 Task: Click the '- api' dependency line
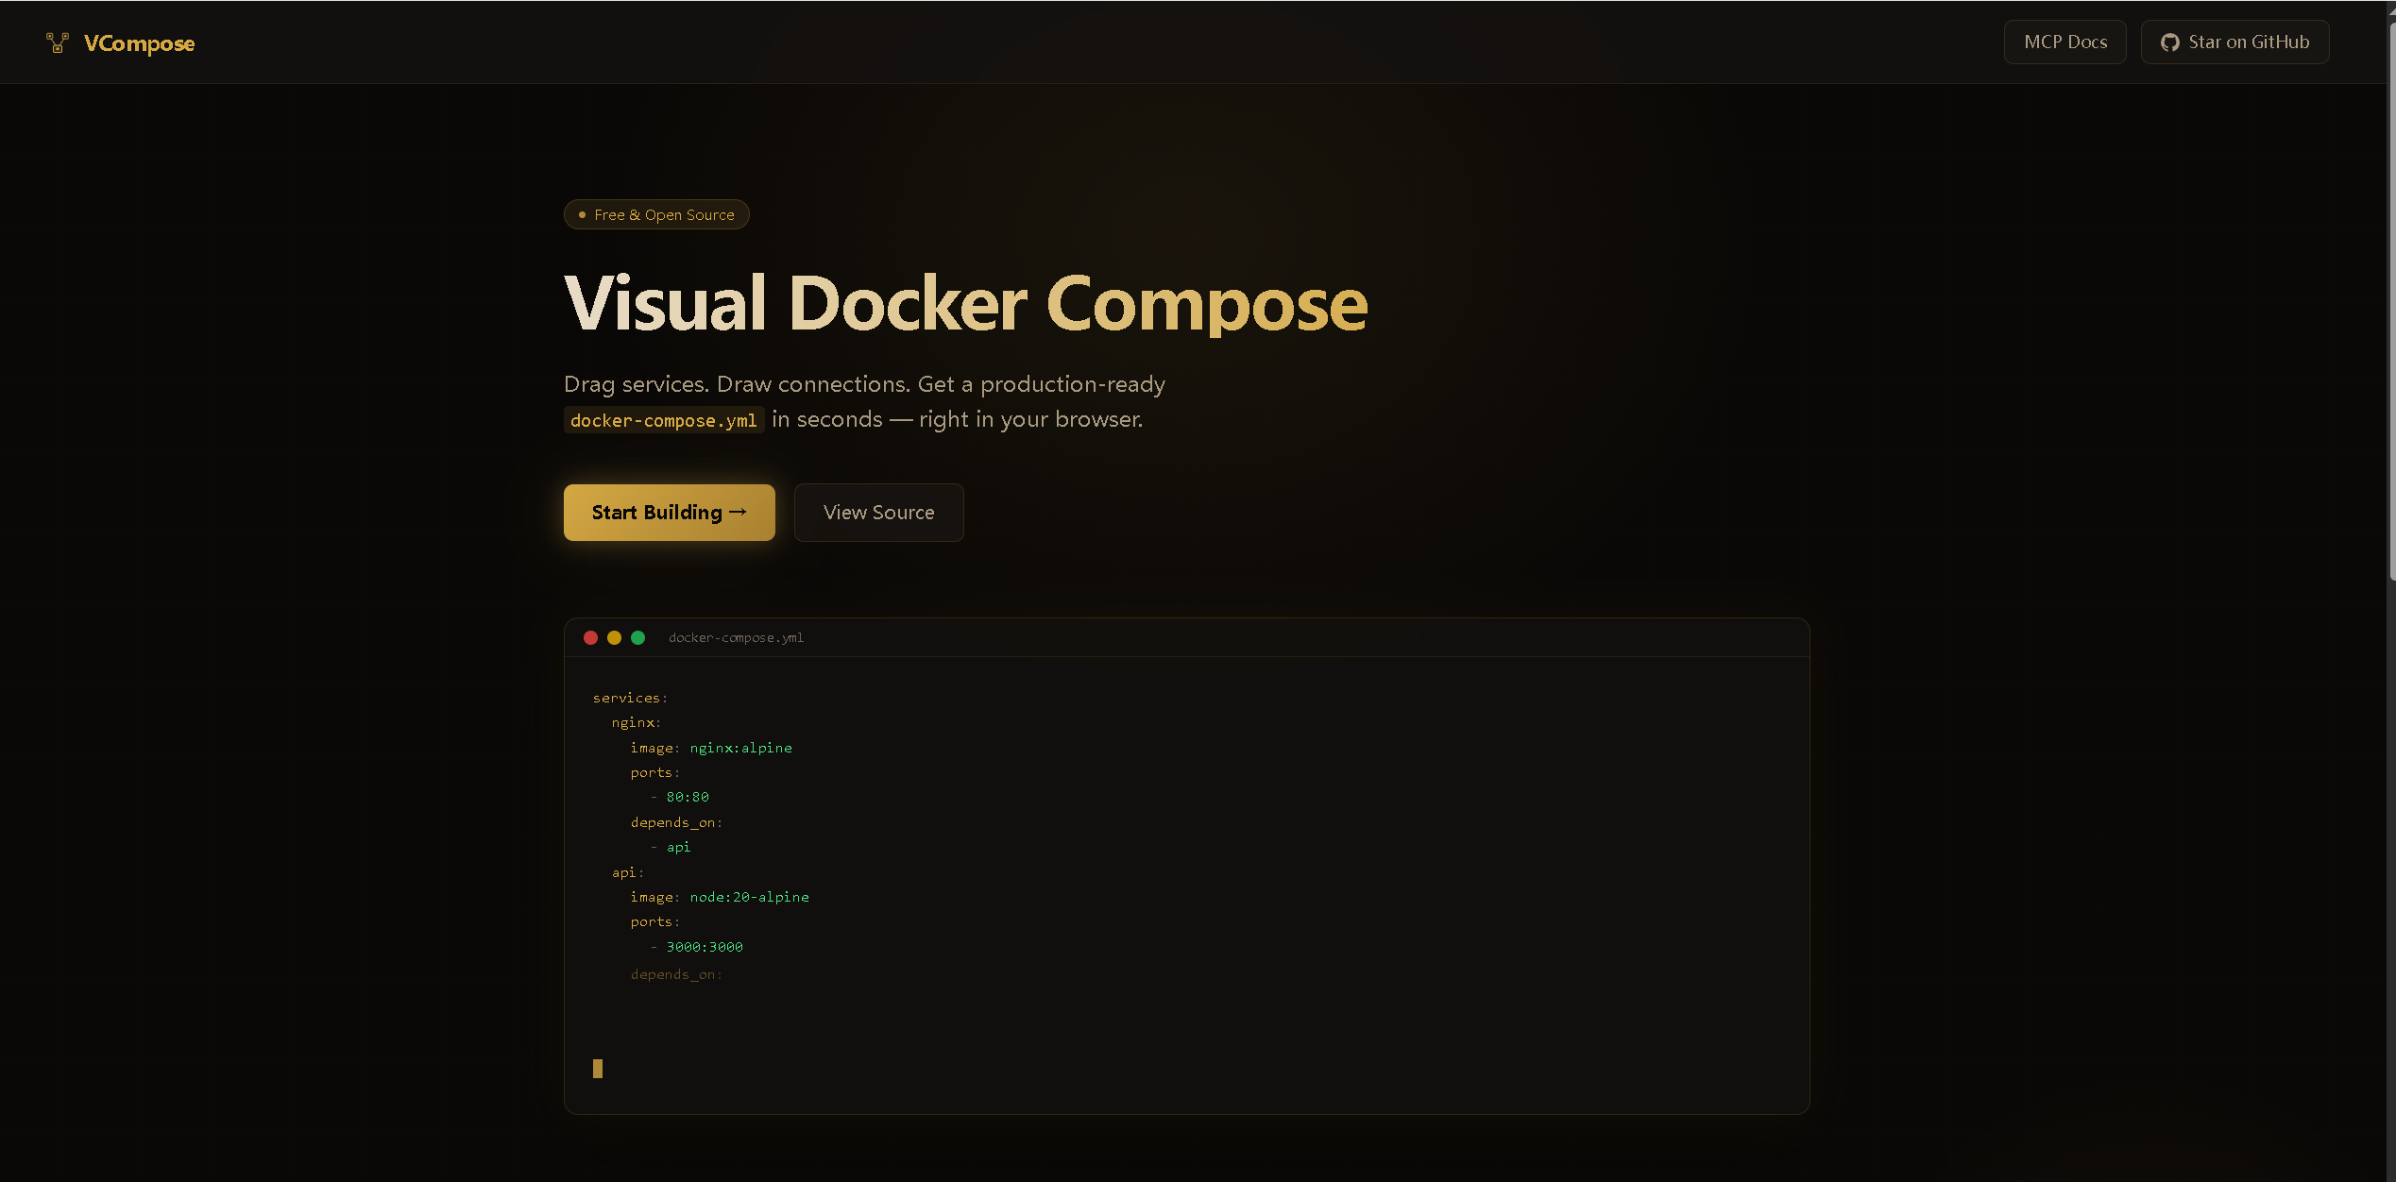pos(671,847)
